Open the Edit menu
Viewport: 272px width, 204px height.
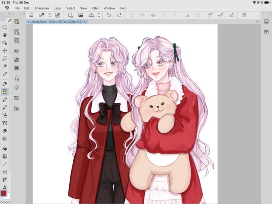tap(27, 8)
